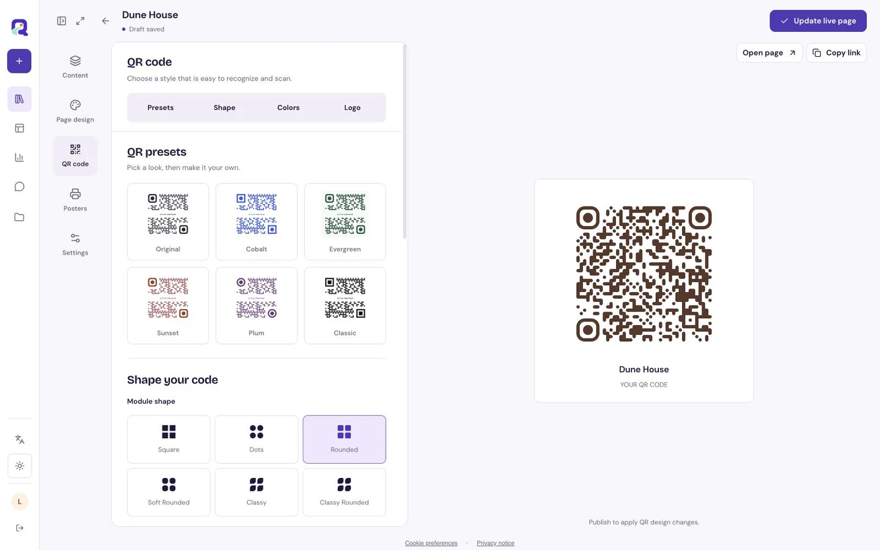Choose the Evergreen QR preset
The width and height of the screenshot is (880, 550).
pos(345,222)
